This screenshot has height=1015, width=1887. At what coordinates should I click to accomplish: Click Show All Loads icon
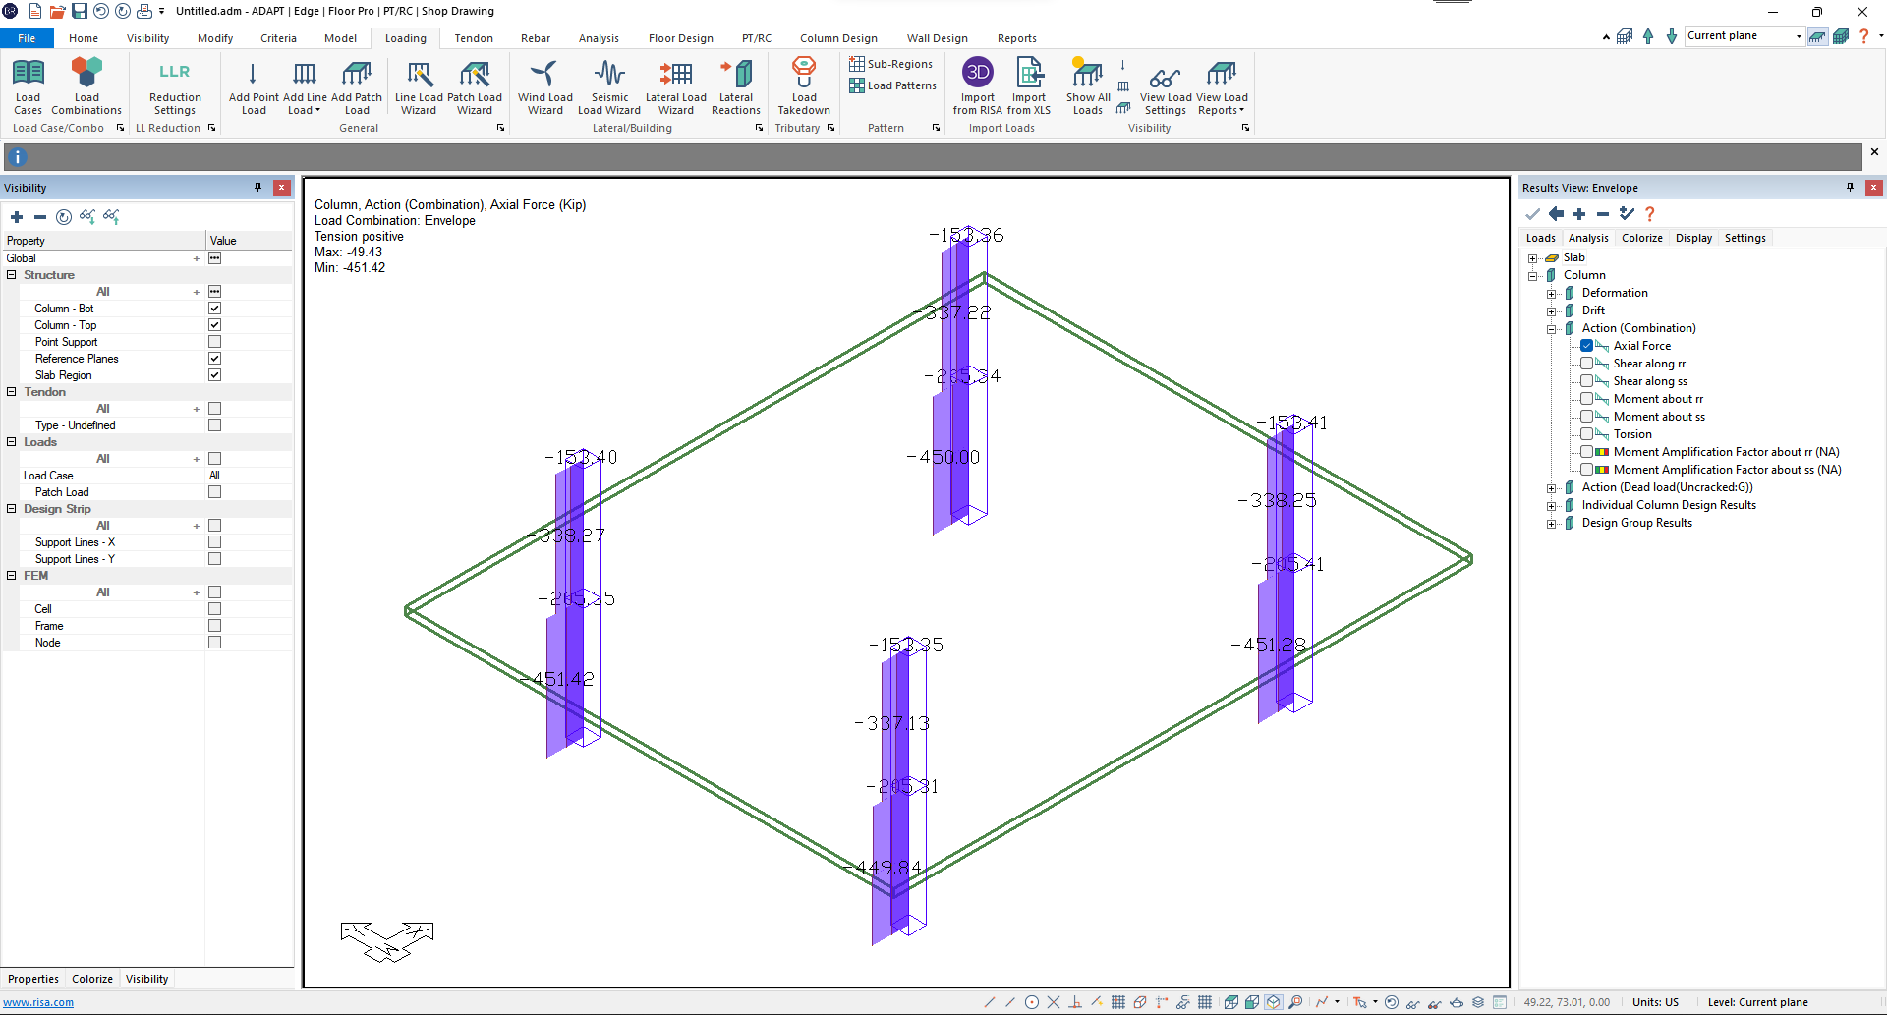(x=1088, y=85)
